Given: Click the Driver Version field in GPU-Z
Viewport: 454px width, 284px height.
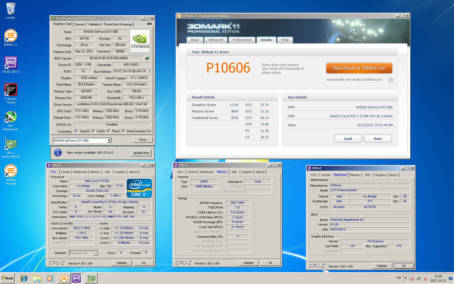Looking at the screenshot, I should (x=112, y=104).
